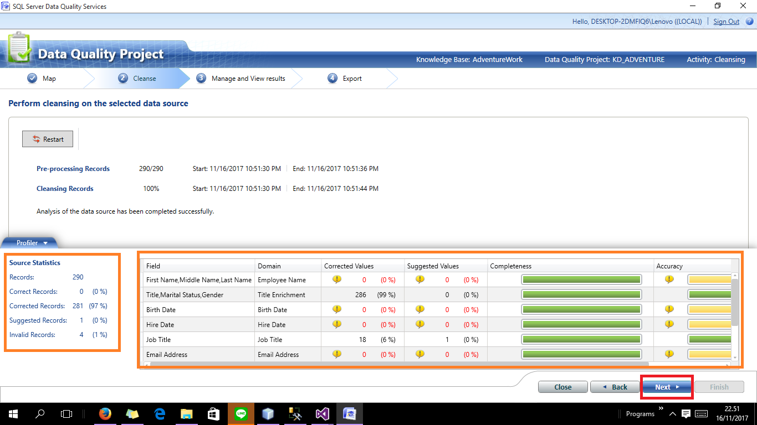Select 'First Name,Middle Name,Last Name' field cell

click(199, 280)
